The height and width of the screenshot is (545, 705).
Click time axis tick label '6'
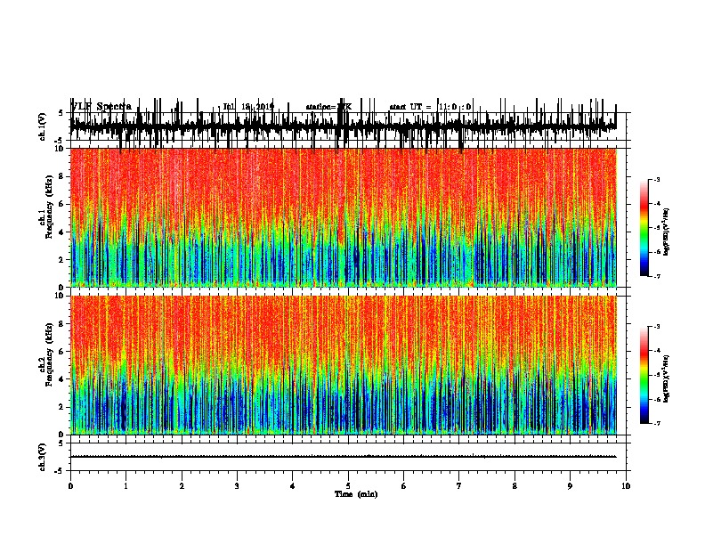[x=404, y=486]
